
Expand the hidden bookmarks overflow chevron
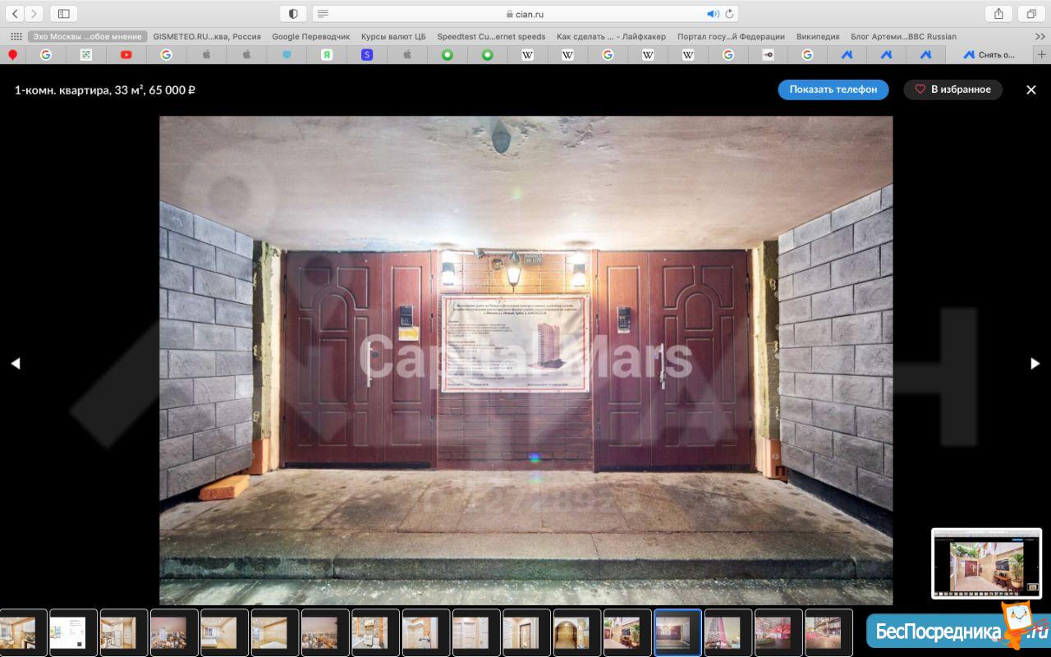point(1040,37)
